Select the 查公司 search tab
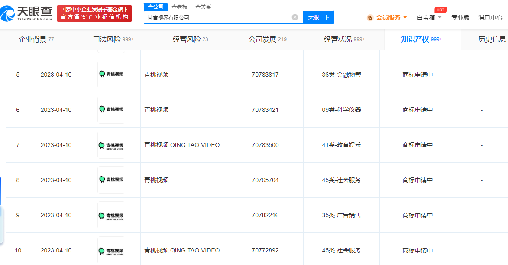This screenshot has height=265, width=508. [x=155, y=7]
